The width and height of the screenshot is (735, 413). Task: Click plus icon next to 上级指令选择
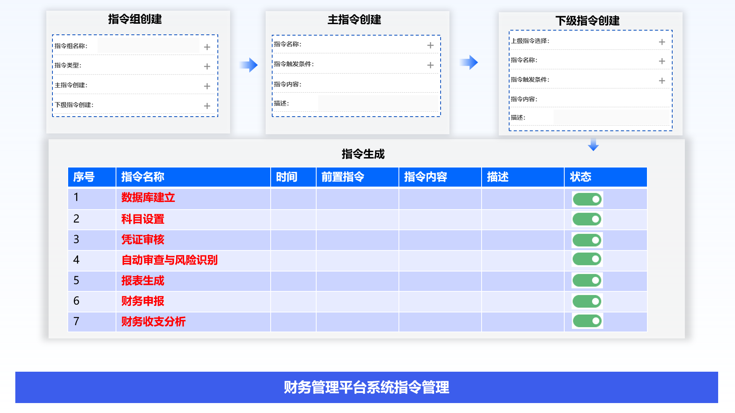(662, 42)
